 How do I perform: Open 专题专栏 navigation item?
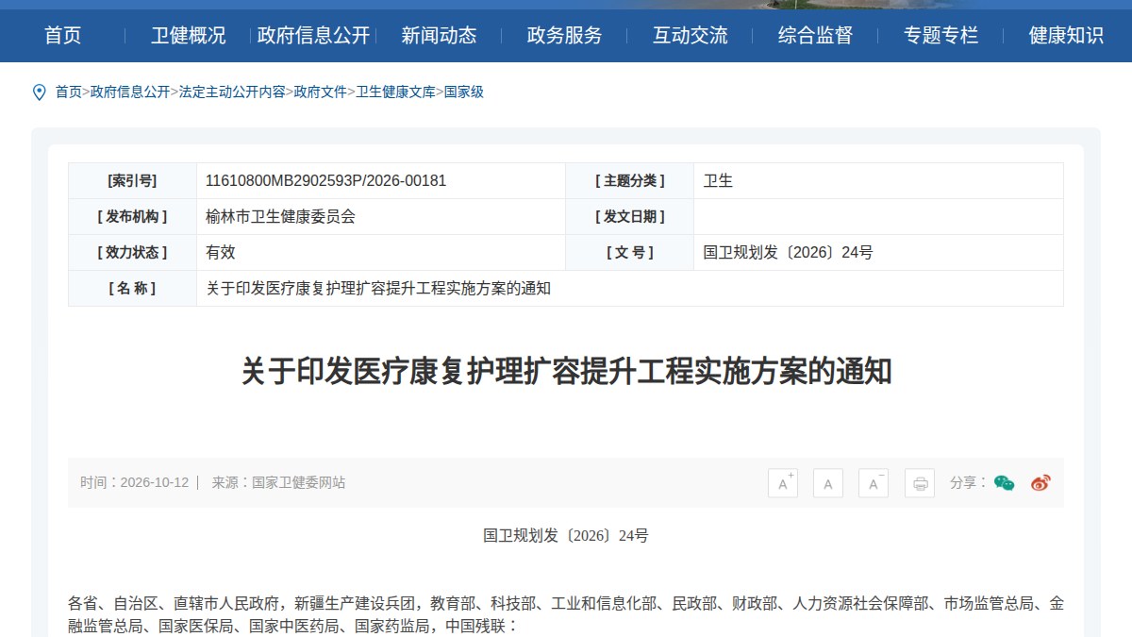941,36
